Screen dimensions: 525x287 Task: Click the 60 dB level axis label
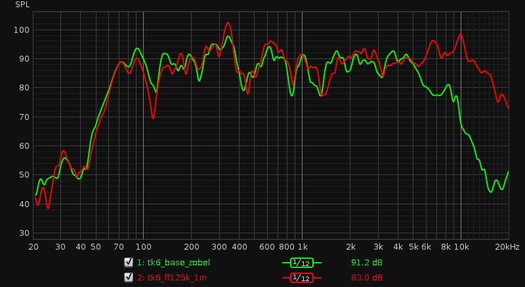pyautogui.click(x=24, y=146)
